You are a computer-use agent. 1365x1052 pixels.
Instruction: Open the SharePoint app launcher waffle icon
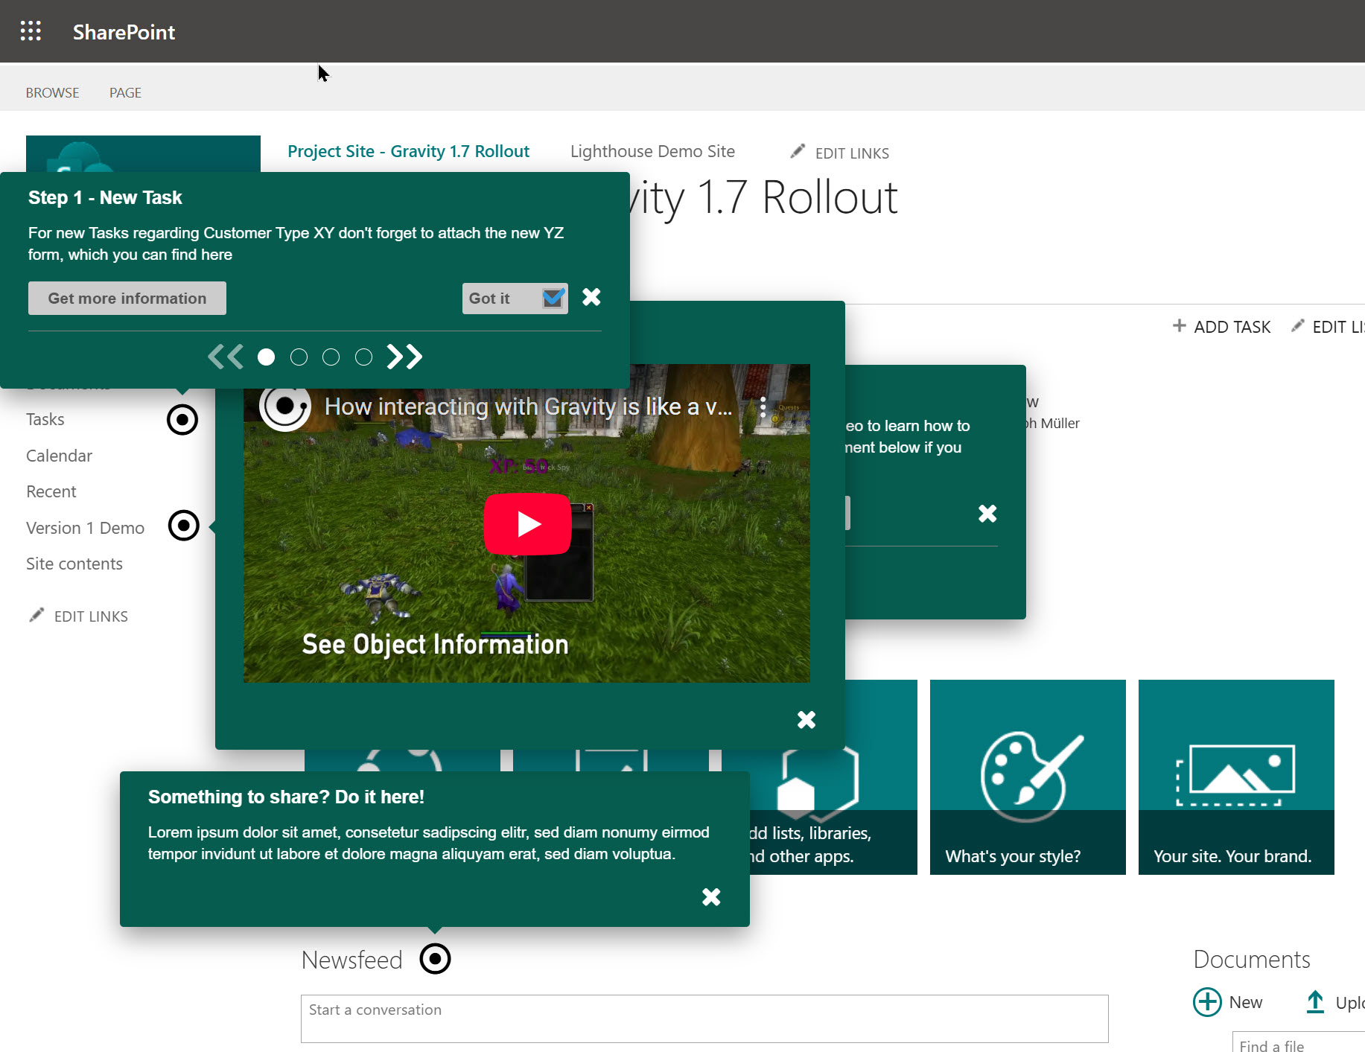point(31,31)
